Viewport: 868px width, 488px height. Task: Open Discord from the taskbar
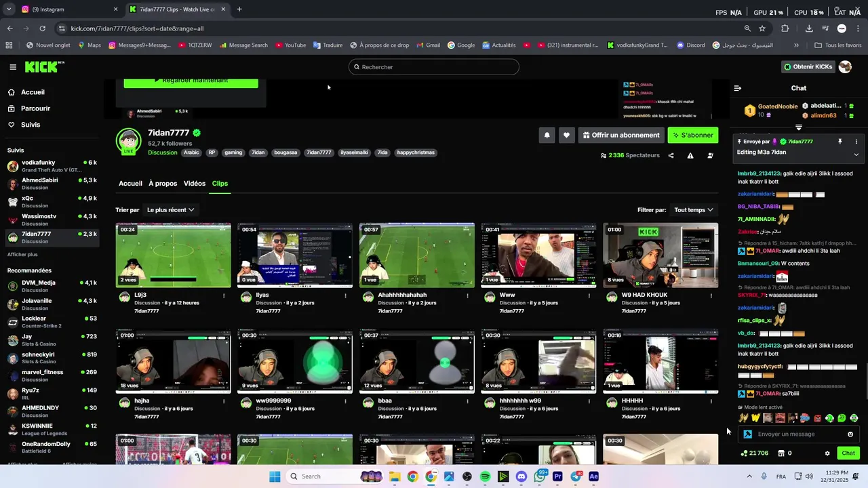pos(521,476)
